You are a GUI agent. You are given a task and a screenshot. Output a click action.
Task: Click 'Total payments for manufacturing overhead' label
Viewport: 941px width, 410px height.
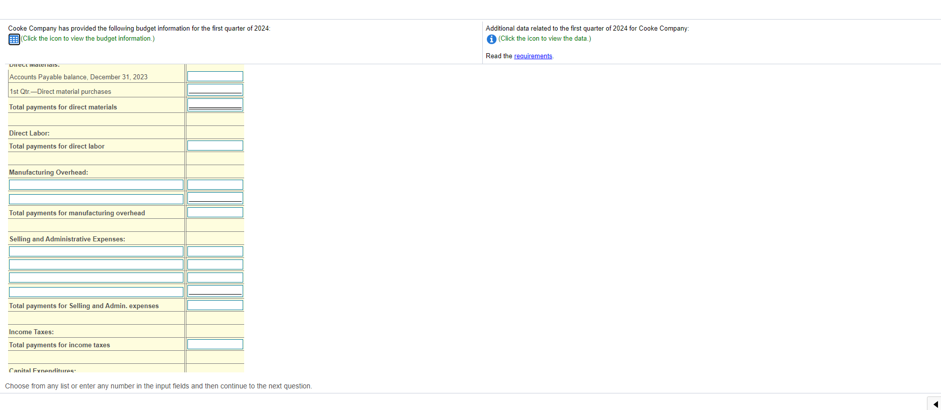coord(77,213)
